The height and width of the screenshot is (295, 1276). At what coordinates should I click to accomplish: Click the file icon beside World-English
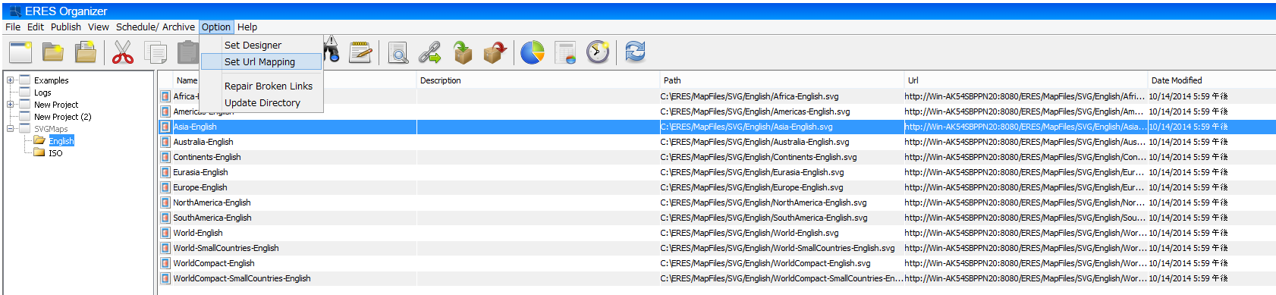tap(165, 233)
